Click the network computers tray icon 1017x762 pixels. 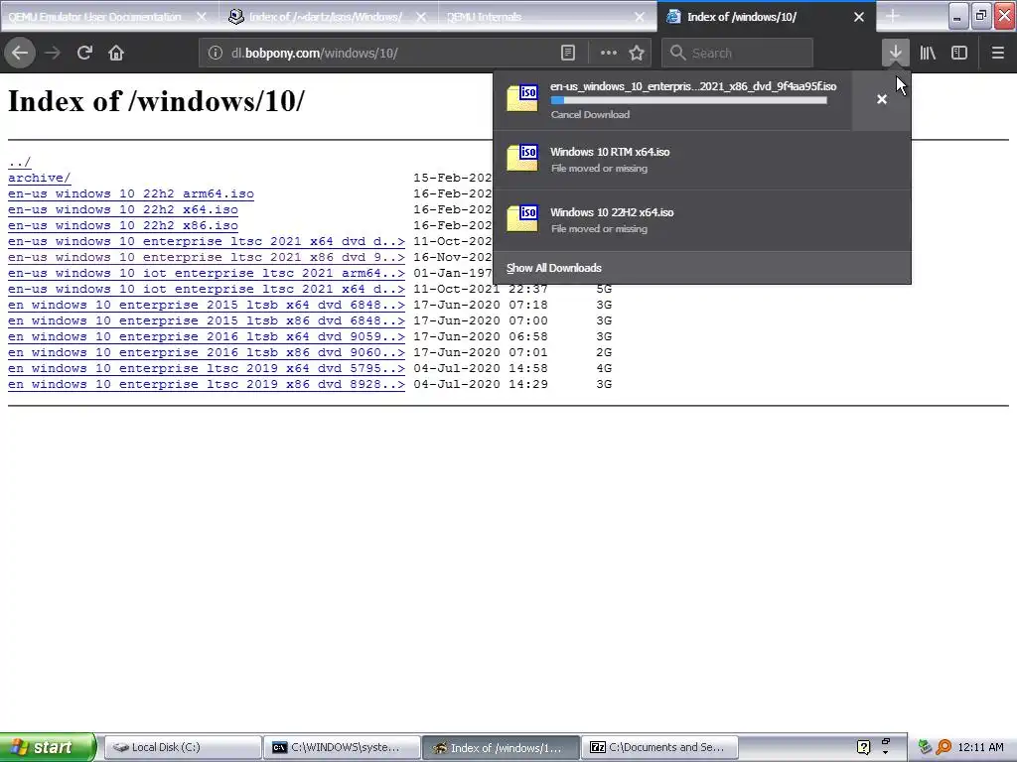(x=925, y=747)
